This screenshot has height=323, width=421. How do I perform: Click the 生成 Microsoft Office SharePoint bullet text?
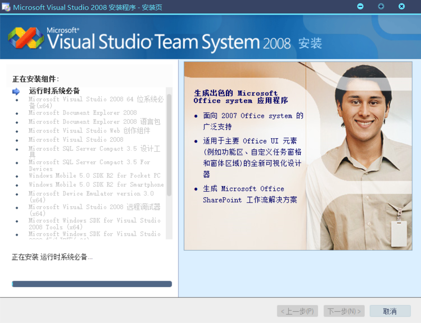pos(250,194)
